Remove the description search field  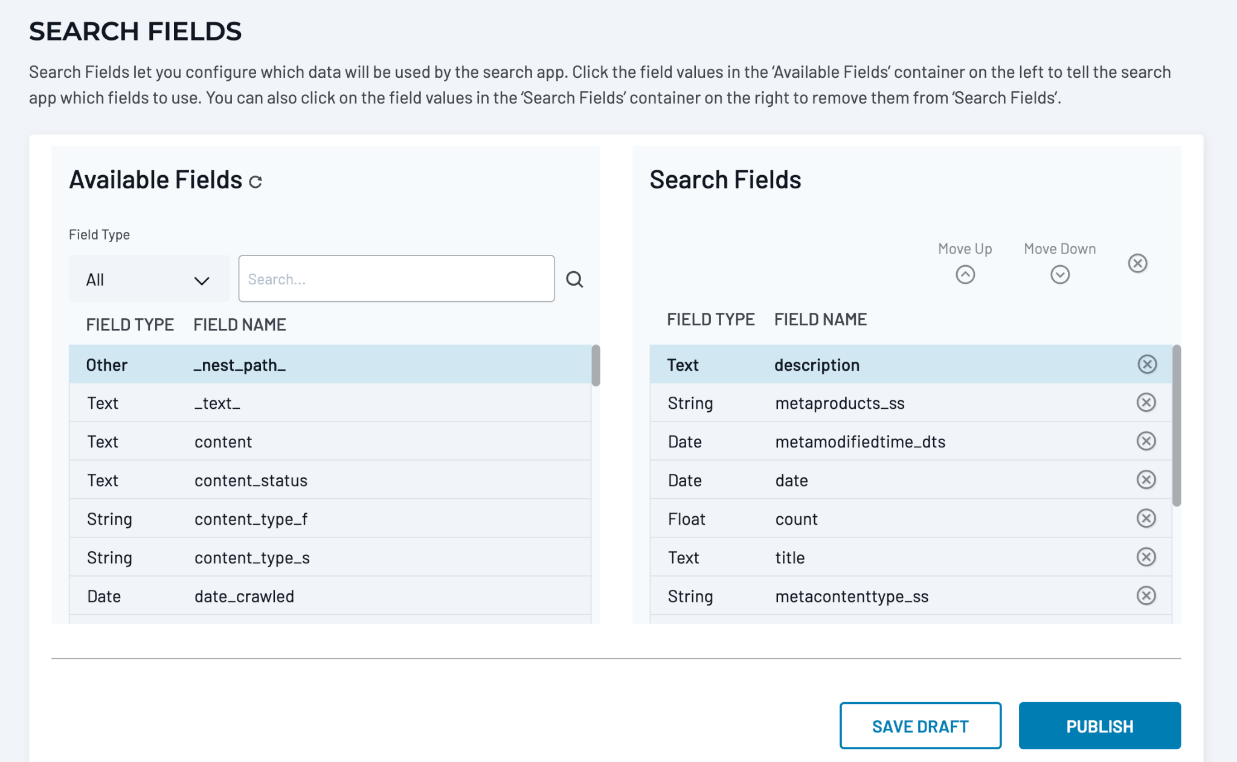pos(1146,364)
